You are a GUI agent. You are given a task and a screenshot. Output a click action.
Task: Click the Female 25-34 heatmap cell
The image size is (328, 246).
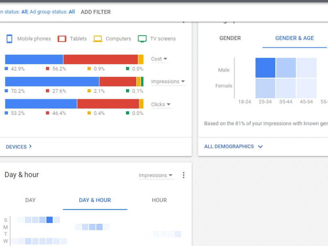(265, 88)
